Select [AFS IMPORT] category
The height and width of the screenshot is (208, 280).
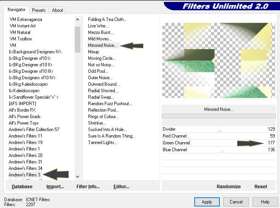click(22, 104)
